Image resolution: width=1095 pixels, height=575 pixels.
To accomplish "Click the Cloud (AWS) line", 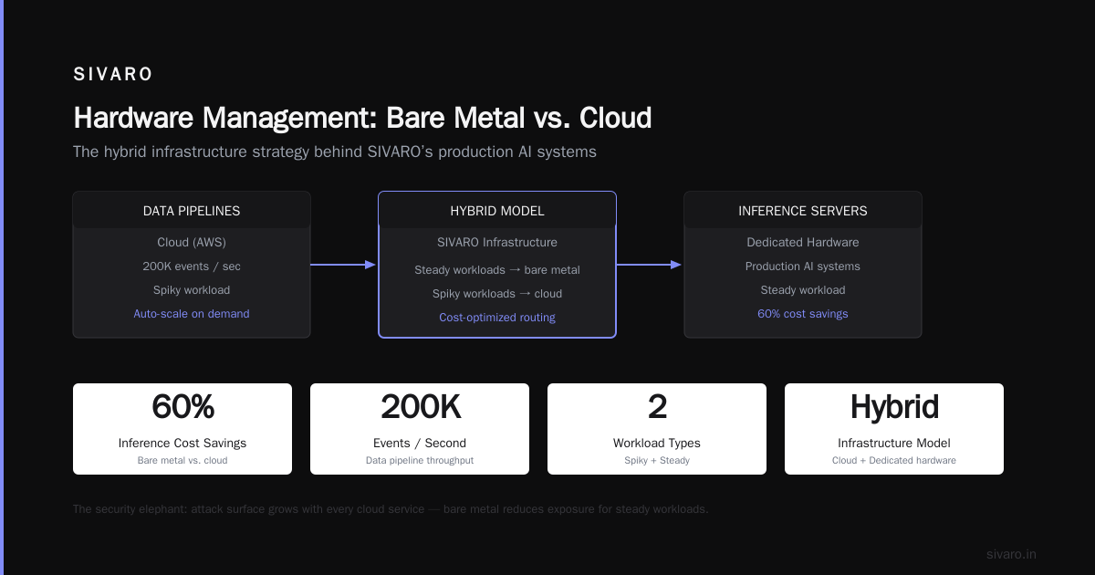I will 192,243.
